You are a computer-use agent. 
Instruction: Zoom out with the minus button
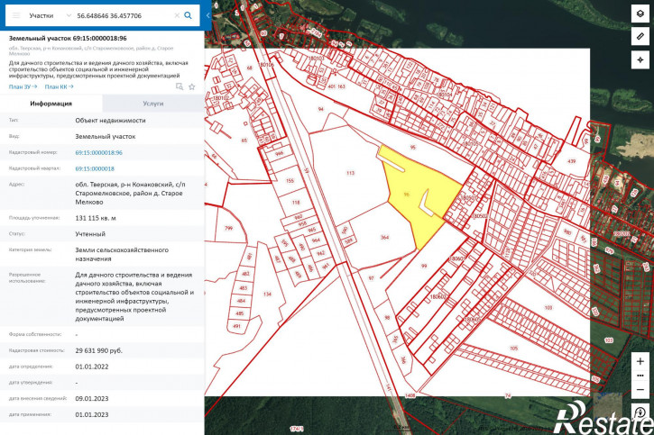tap(640, 390)
